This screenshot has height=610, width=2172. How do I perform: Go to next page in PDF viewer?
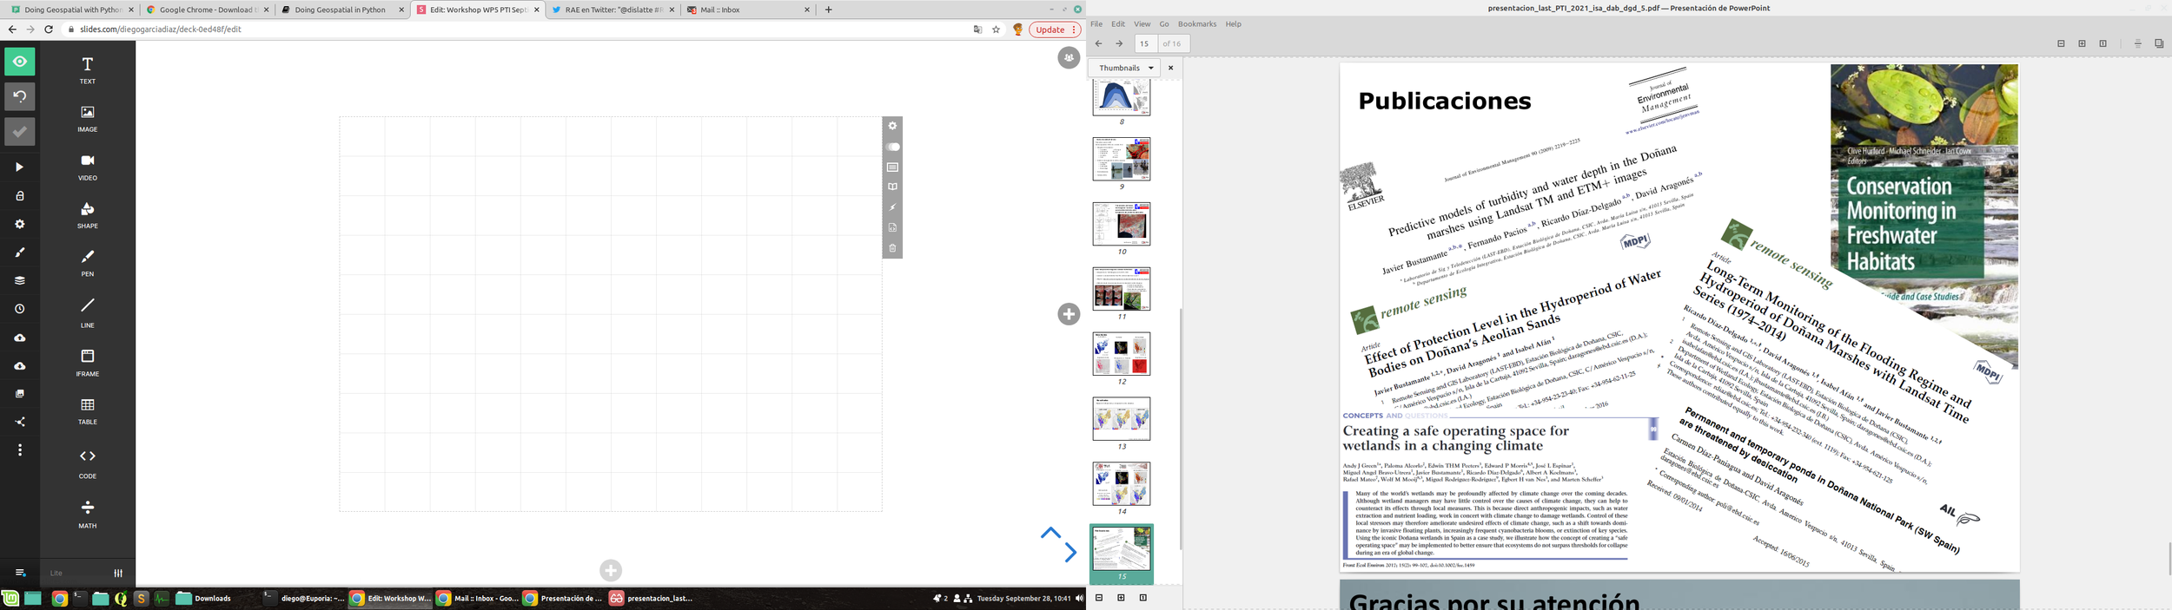[1119, 43]
